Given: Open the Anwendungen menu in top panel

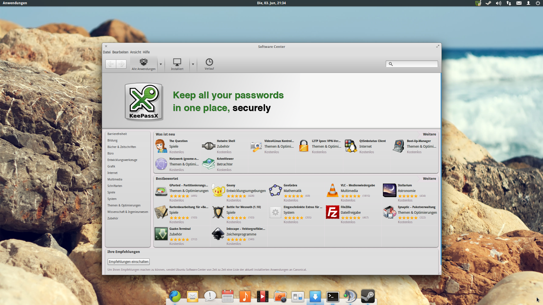Looking at the screenshot, I should (x=15, y=3).
